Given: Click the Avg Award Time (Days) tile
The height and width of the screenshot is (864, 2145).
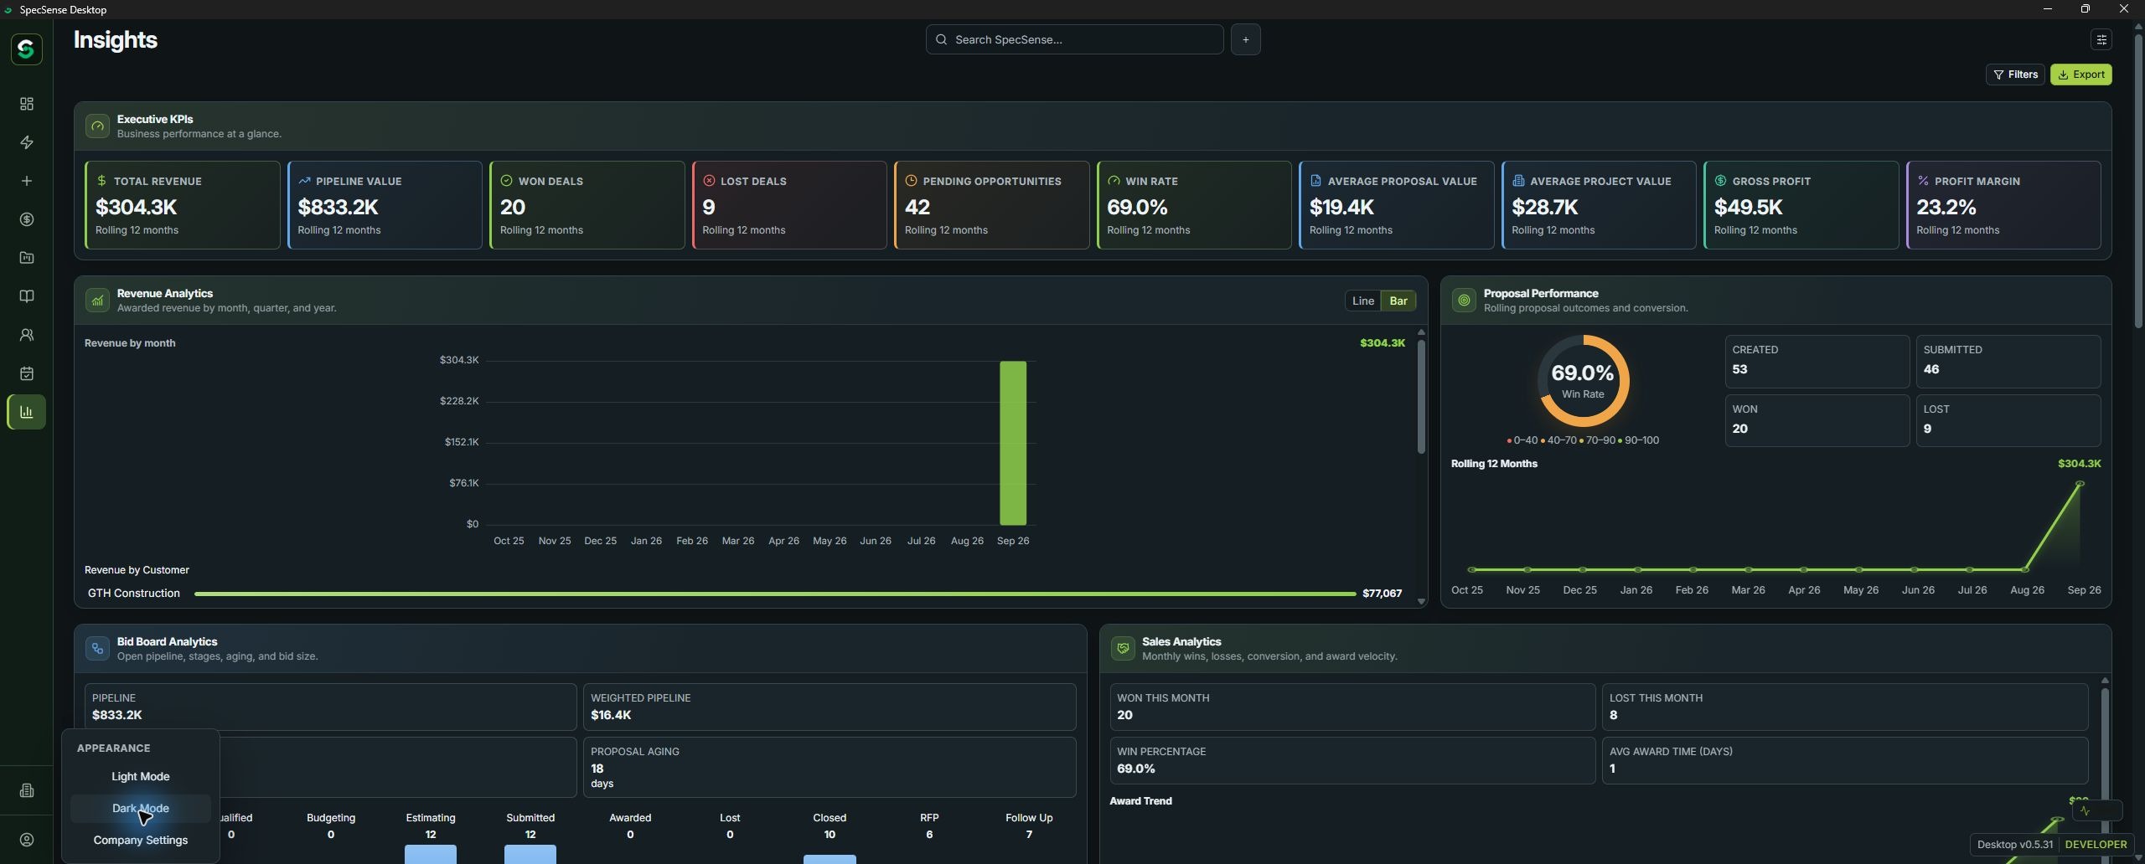Looking at the screenshot, I should click(1845, 760).
